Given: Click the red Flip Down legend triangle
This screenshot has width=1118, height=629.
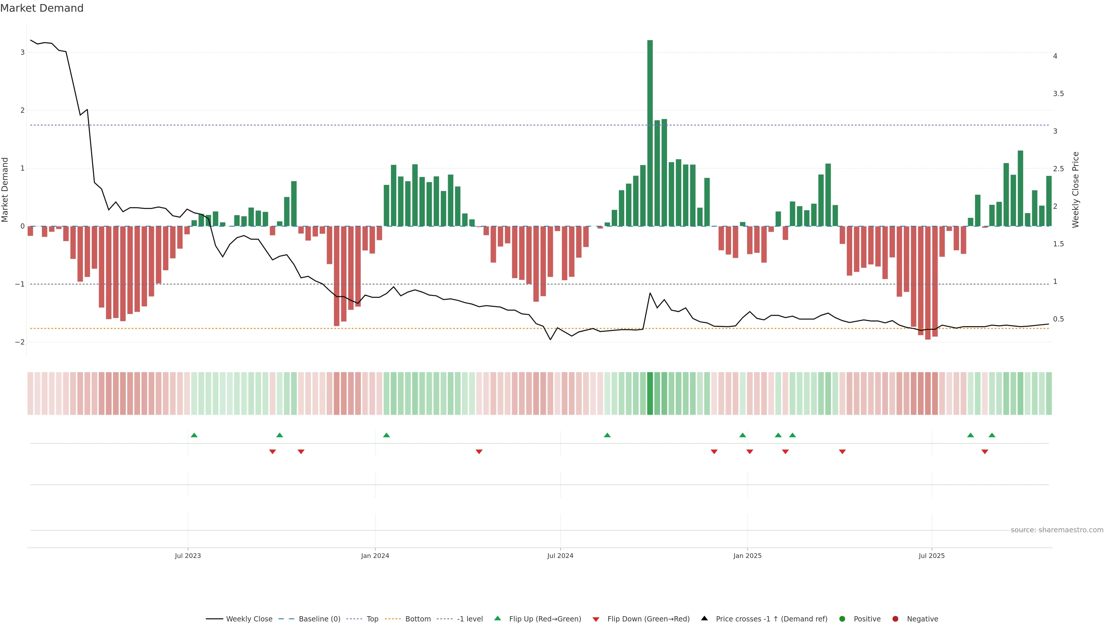Looking at the screenshot, I should pyautogui.click(x=596, y=619).
